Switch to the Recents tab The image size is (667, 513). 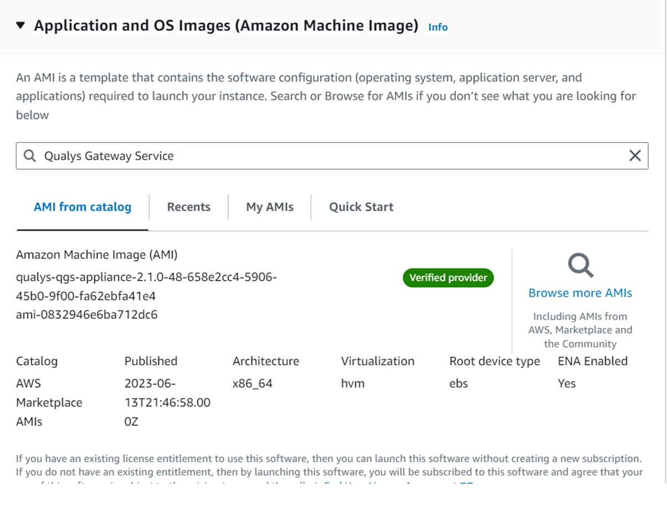click(x=188, y=207)
